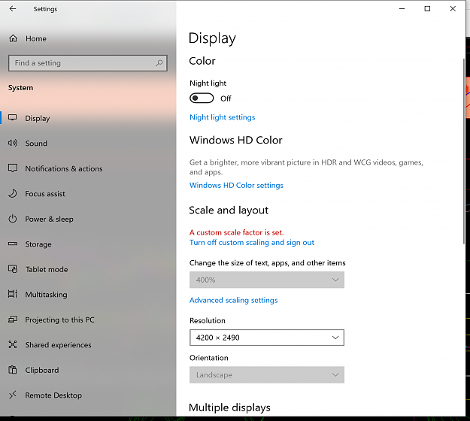Click the search magnifier icon
The height and width of the screenshot is (421, 470).
point(159,63)
